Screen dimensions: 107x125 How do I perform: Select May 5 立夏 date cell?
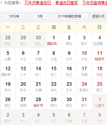click(x=8, y=56)
